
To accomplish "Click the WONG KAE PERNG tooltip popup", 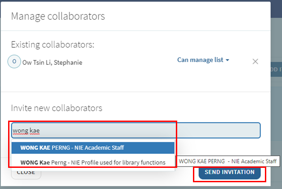I will point(229,161).
